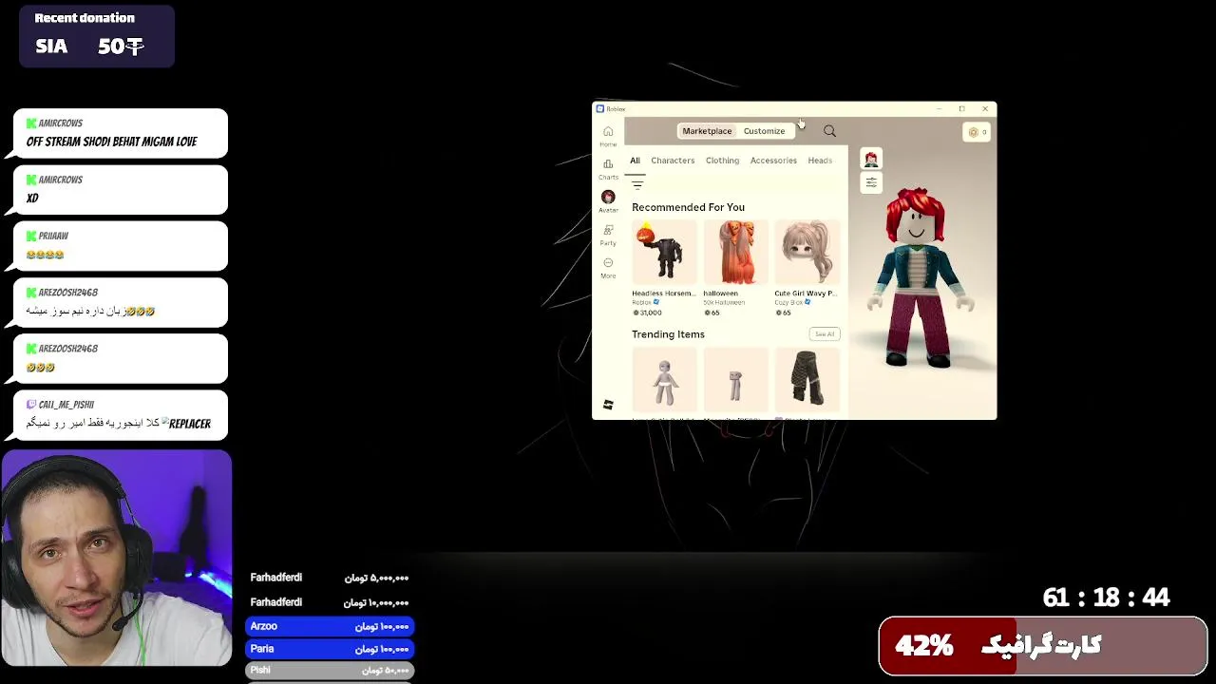Click See All for Trending Items
Screen dimensions: 1216x684
824,334
